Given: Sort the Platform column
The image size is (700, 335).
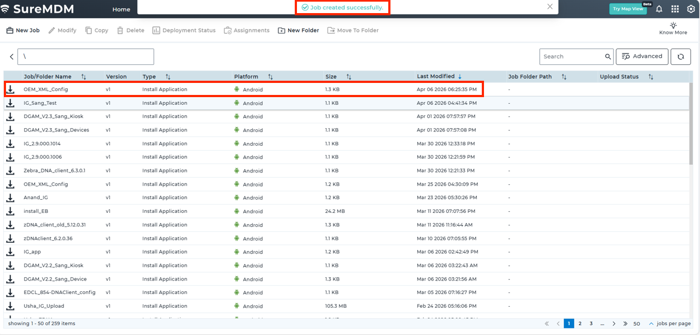Looking at the screenshot, I should pos(270,77).
